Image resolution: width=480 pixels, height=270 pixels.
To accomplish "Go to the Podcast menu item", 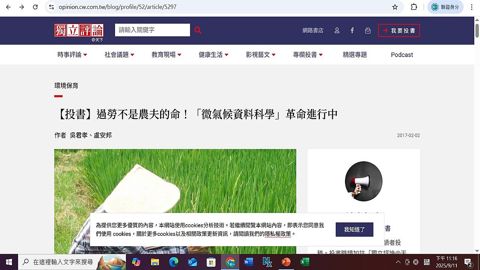I will tap(402, 55).
